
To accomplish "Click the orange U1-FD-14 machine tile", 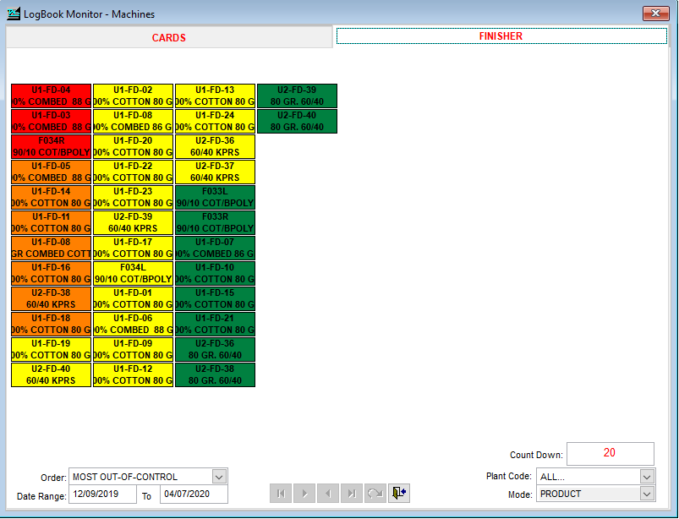I will 51,197.
